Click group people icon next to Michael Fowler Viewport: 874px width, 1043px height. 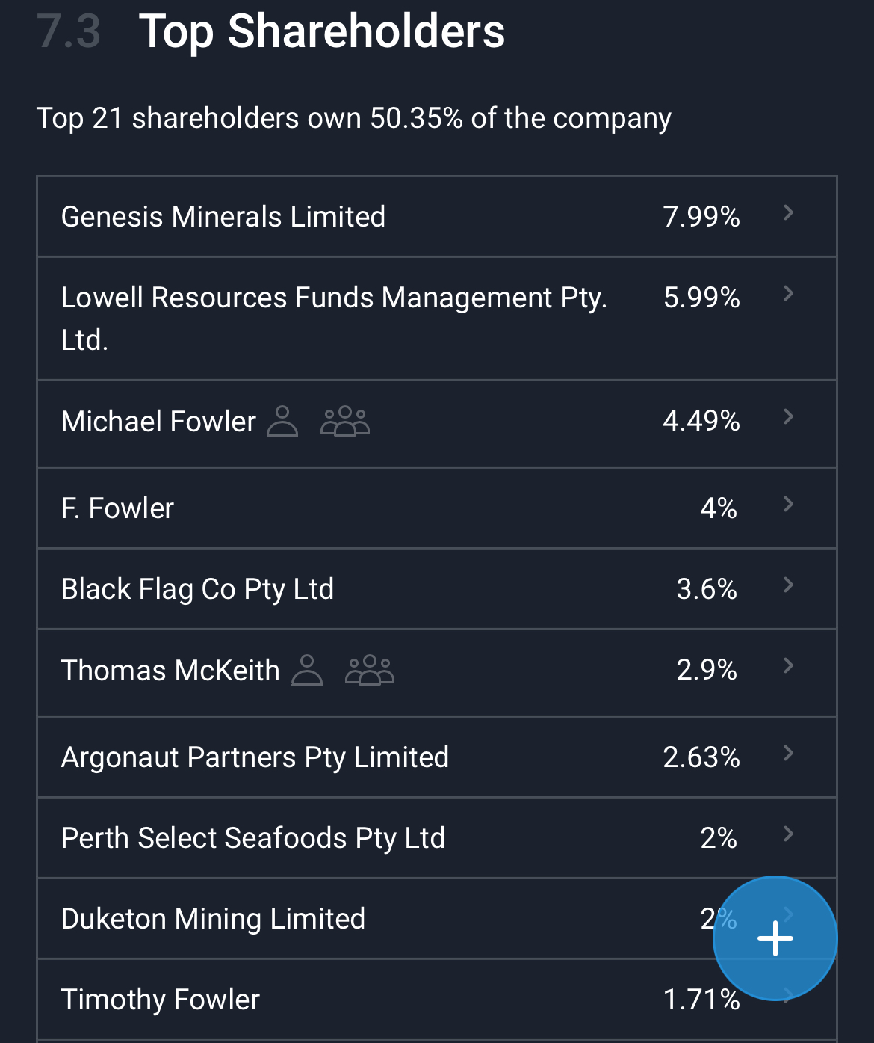(345, 421)
